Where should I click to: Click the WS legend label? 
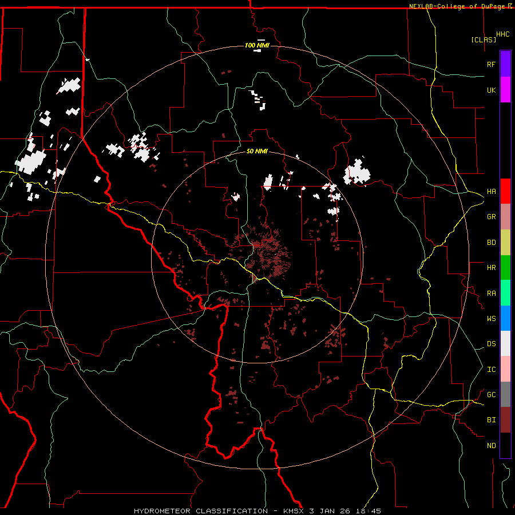(492, 318)
